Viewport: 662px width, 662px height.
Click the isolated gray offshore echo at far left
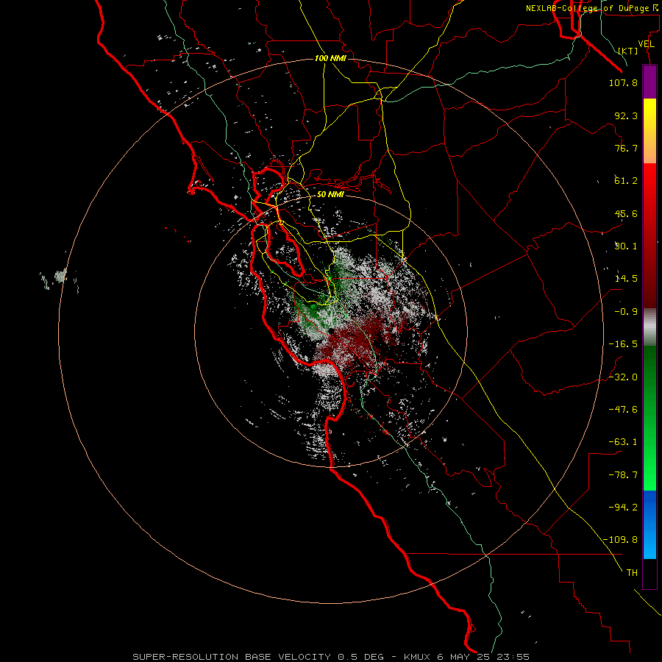point(61,276)
